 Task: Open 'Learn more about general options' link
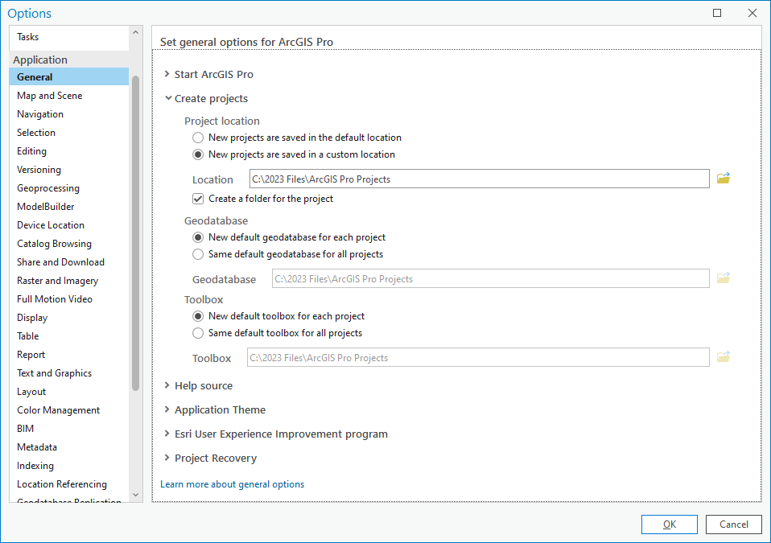pyautogui.click(x=232, y=484)
